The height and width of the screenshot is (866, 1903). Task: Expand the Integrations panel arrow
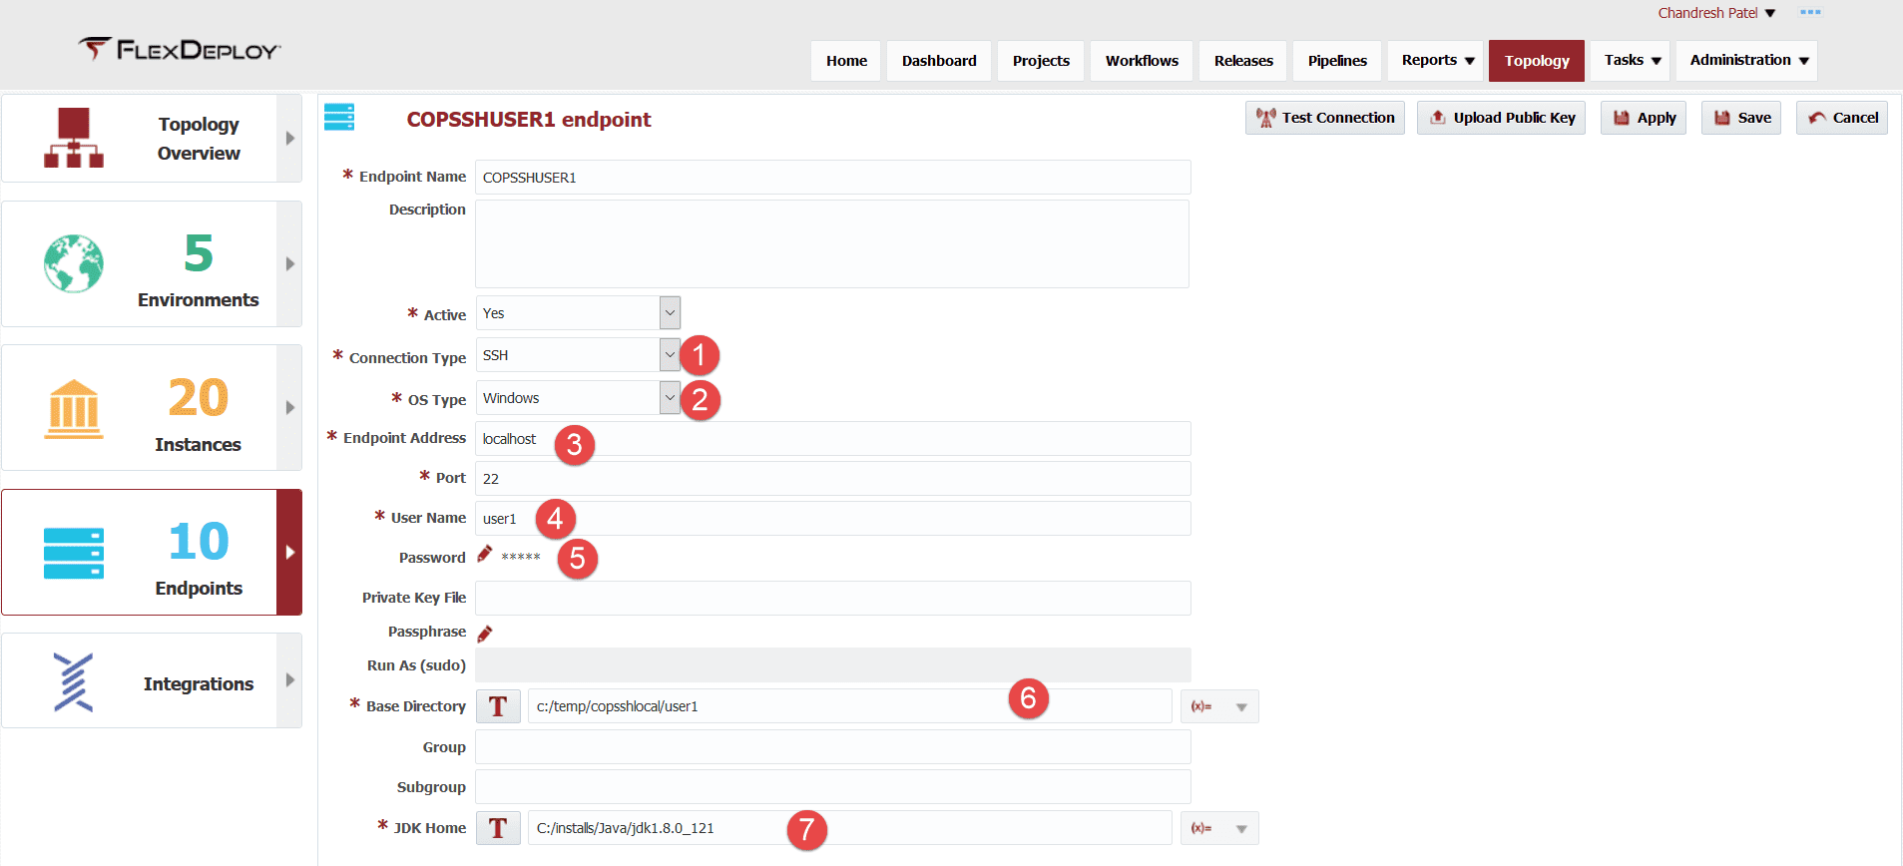[x=289, y=680]
